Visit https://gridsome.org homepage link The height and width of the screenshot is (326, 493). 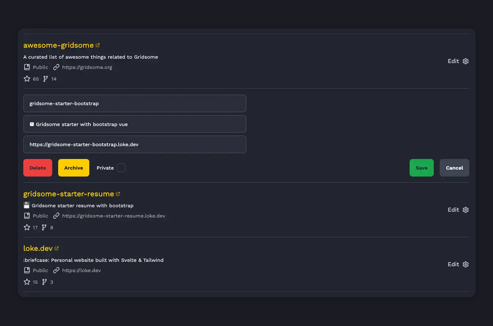point(87,67)
